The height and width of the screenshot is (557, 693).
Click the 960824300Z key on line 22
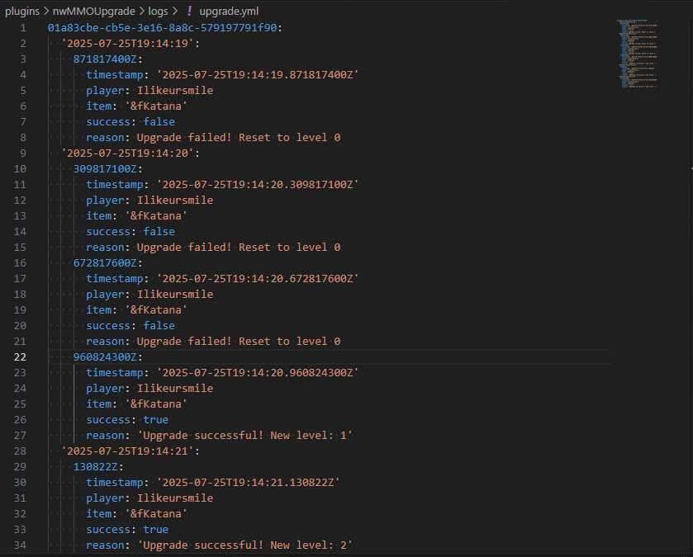click(107, 357)
